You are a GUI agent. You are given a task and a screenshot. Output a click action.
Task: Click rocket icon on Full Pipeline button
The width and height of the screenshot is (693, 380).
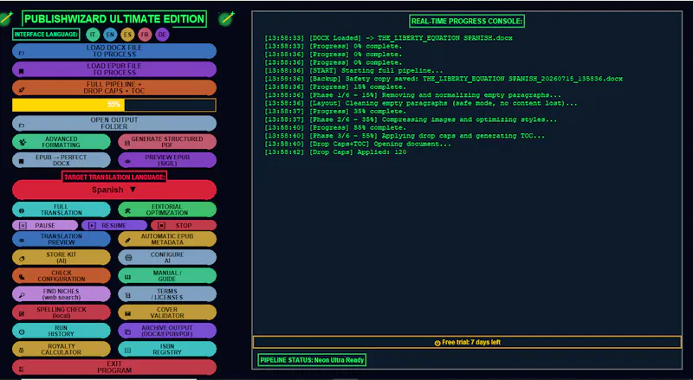tap(21, 90)
